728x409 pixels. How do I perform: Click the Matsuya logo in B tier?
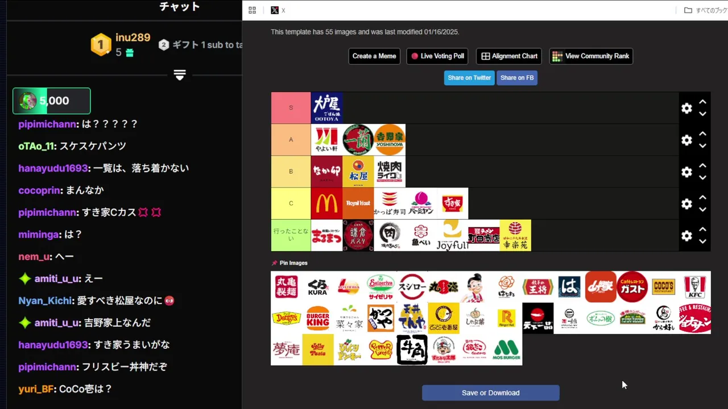[358, 172]
